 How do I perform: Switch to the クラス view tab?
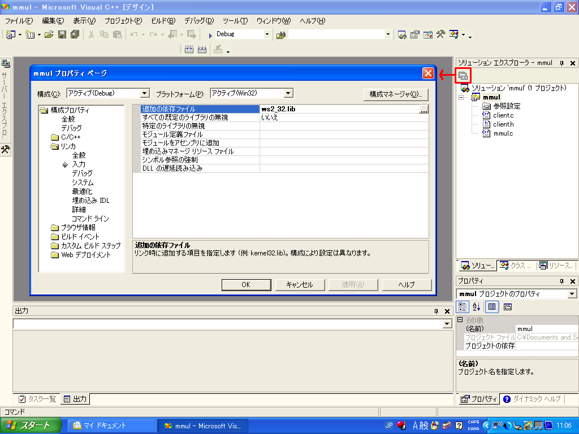tap(515, 266)
